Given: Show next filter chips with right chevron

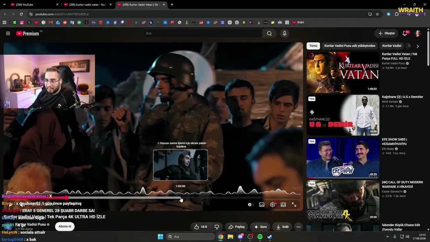Looking at the screenshot, I should click(418, 46).
